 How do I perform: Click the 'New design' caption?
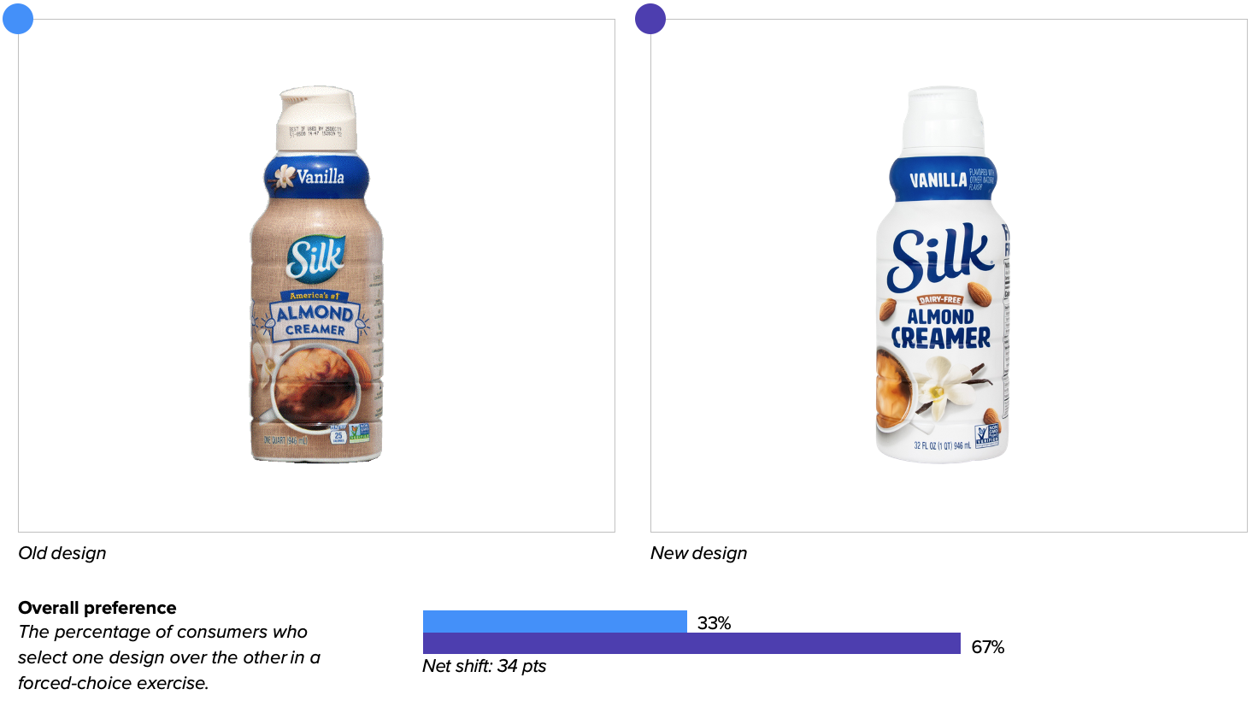pyautogui.click(x=698, y=553)
